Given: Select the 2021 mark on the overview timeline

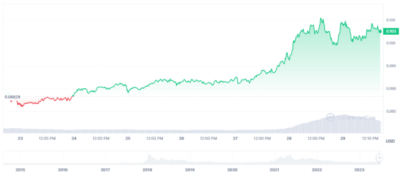Looking at the screenshot, I should point(275,170).
